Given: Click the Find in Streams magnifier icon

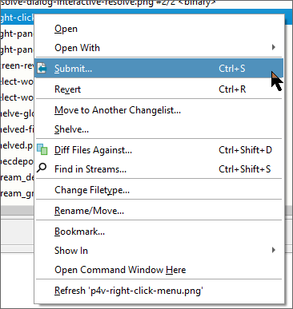Looking at the screenshot, I should [42, 168].
